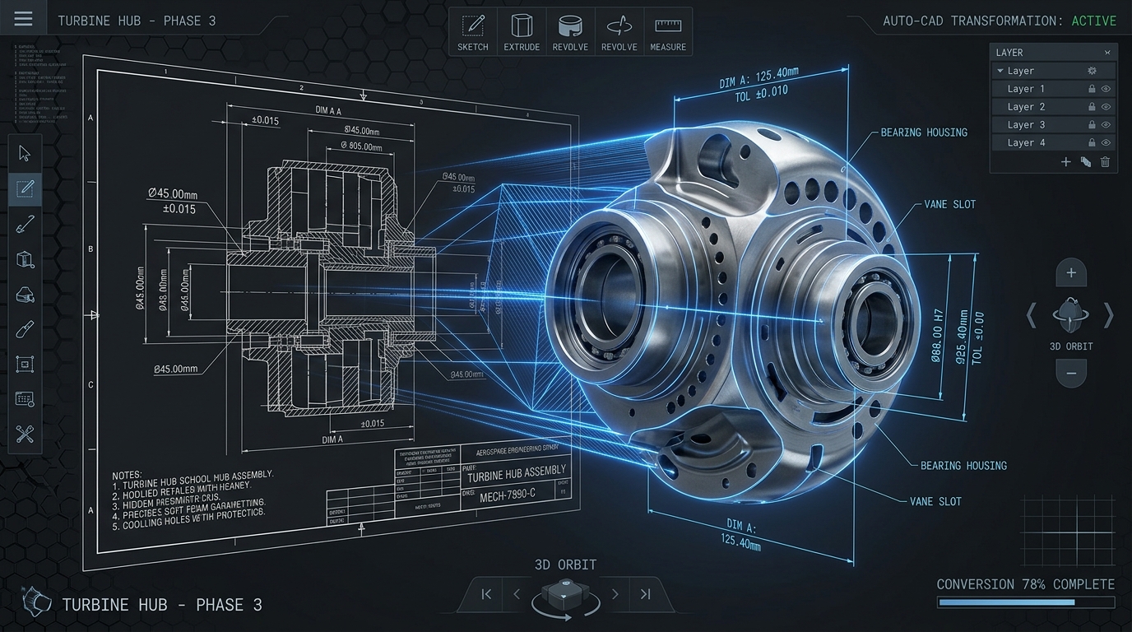Rotate view left using left chevron beside orbit
1132x632 pixels.
tap(1032, 315)
